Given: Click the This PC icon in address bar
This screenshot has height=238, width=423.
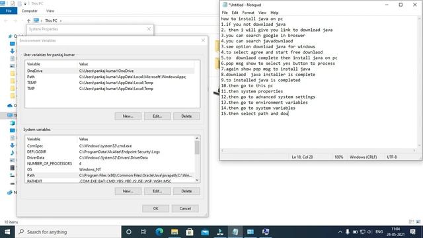Looking at the screenshot, I should click(36, 20).
